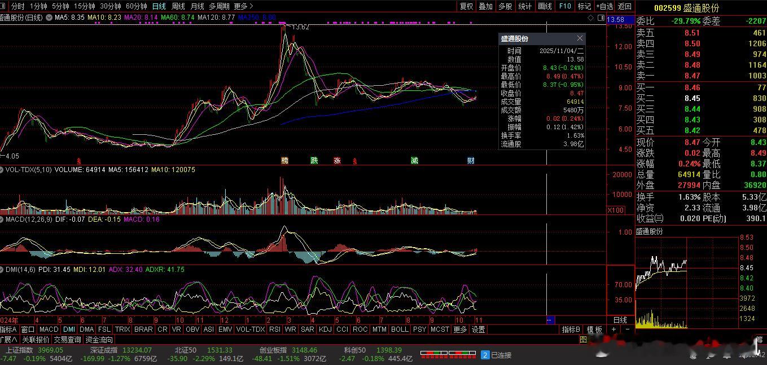Viewport: 767px width, 365px height.
Task: Click the 创业板指 3148.46 index entry
Action: coord(288,350)
